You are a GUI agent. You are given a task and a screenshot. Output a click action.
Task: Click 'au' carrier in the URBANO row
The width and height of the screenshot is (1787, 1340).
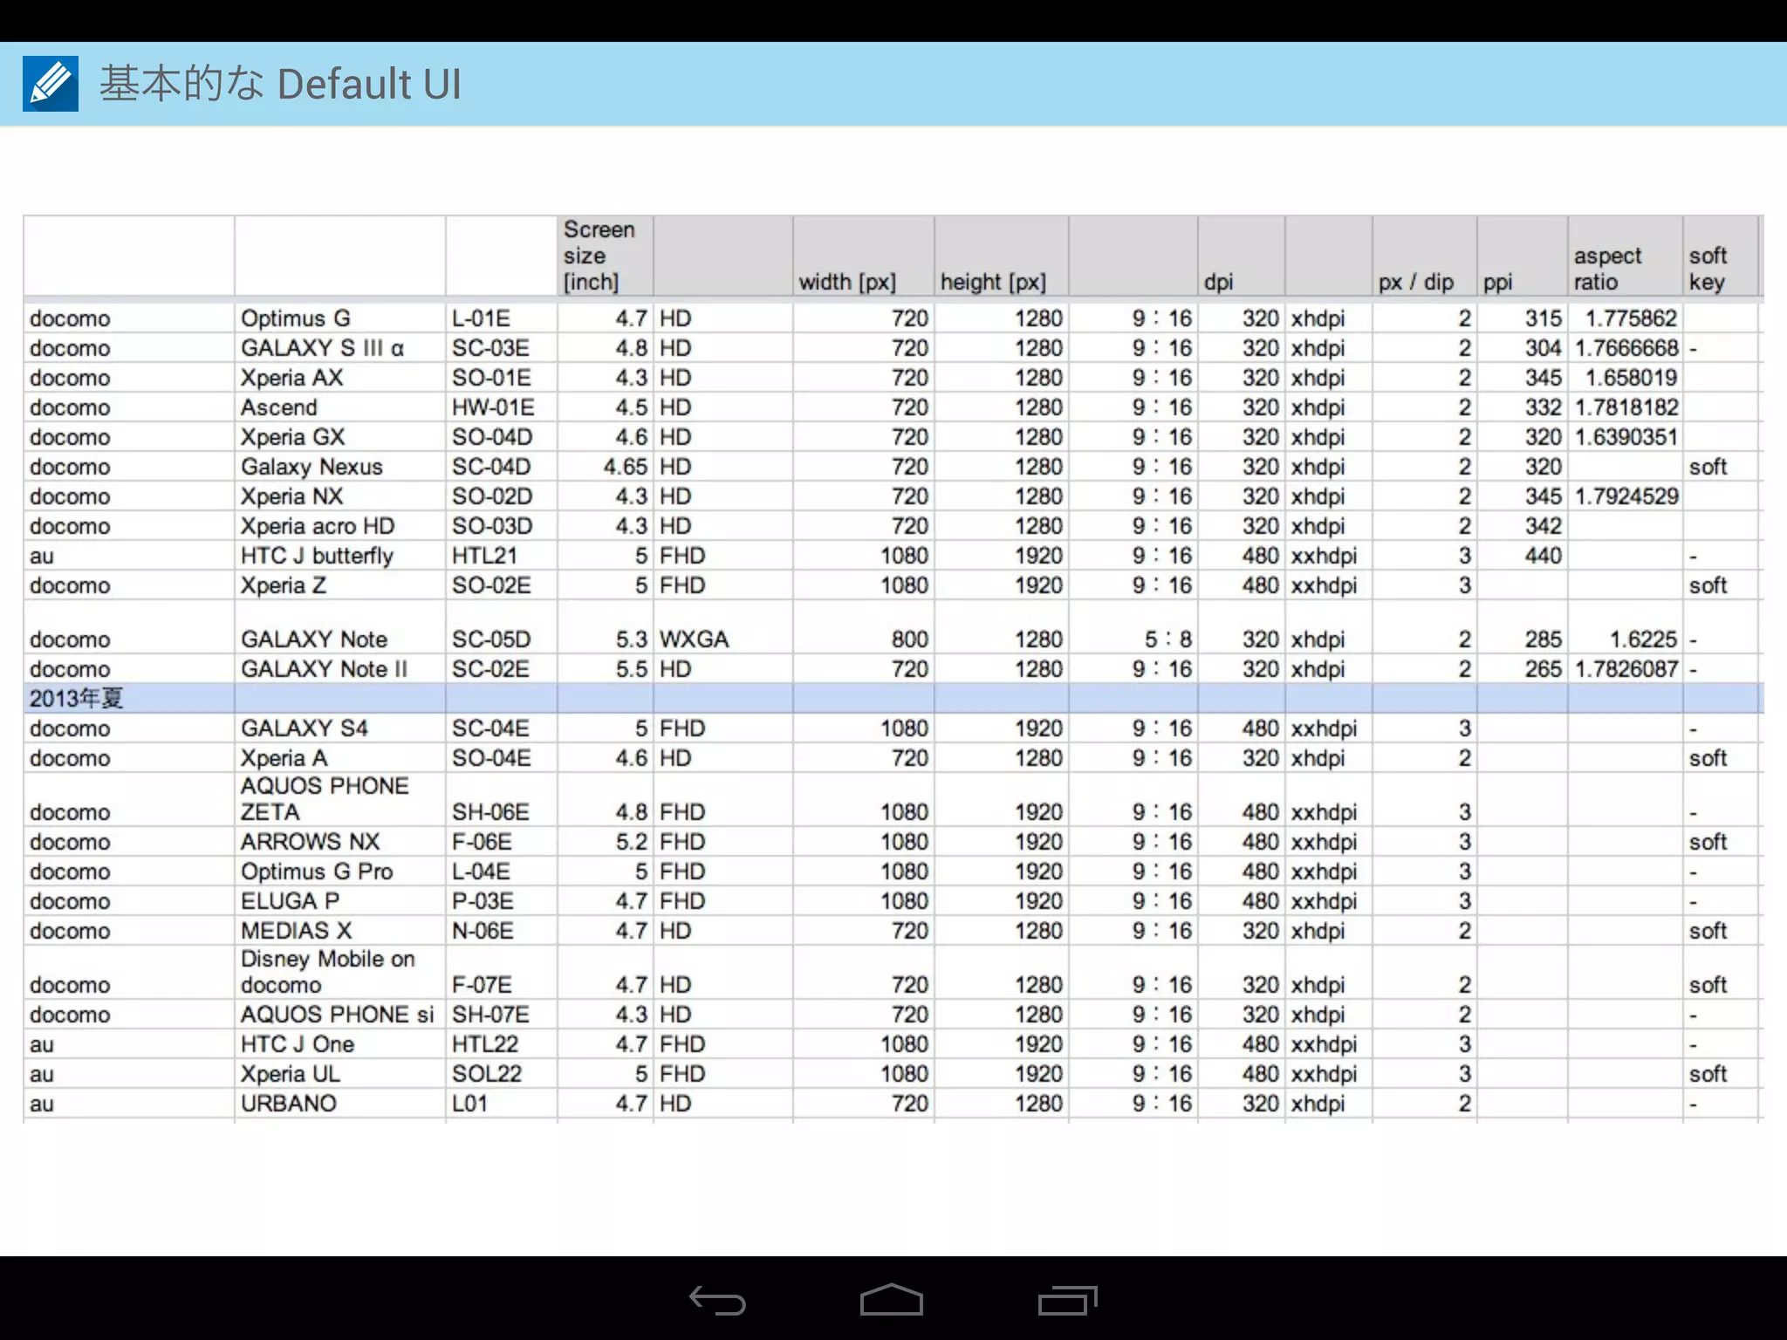[x=41, y=1104]
